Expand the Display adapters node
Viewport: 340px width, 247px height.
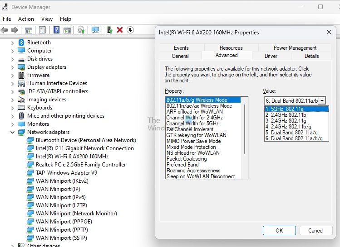[12, 67]
